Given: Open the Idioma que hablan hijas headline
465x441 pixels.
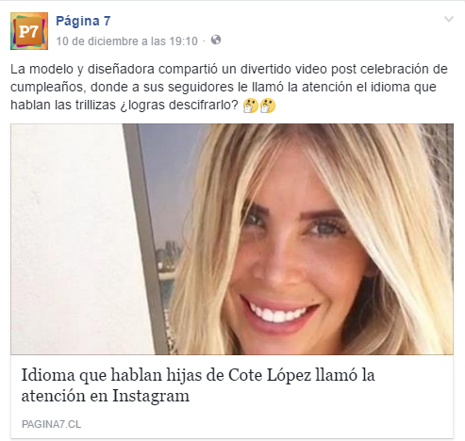Looking at the screenshot, I should tap(198, 385).
